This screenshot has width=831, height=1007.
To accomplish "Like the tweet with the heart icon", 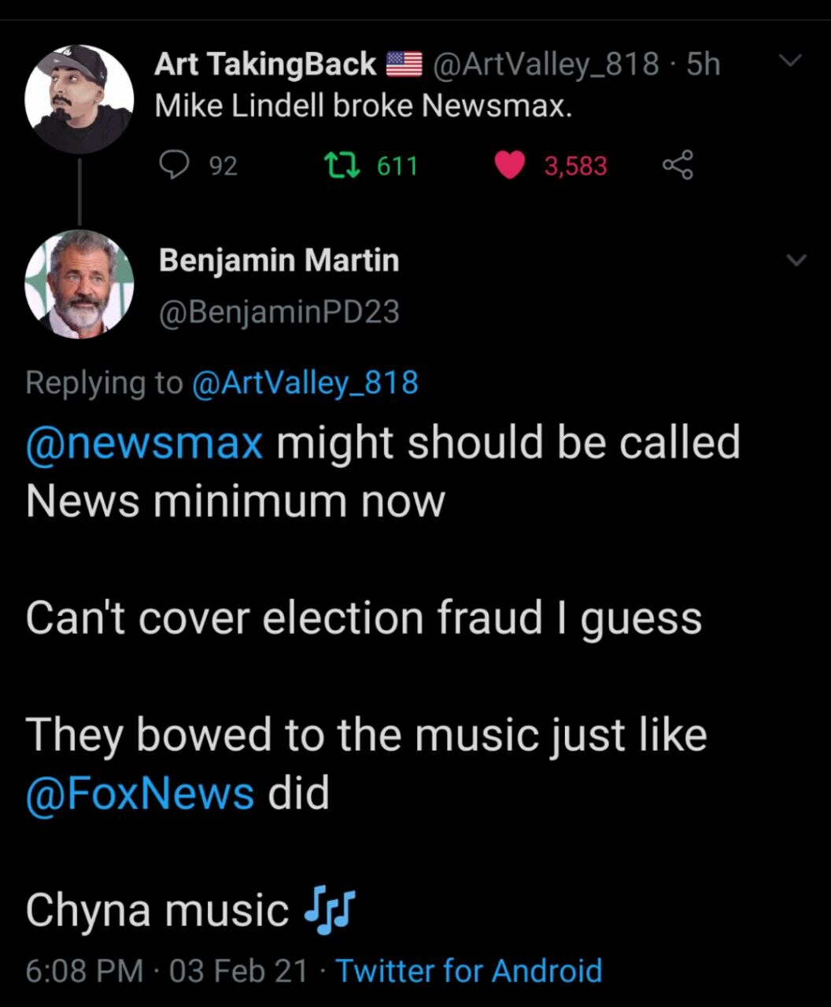I will 510,165.
